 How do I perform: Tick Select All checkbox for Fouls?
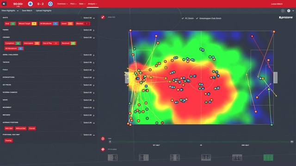pyautogui.click(x=81, y=70)
